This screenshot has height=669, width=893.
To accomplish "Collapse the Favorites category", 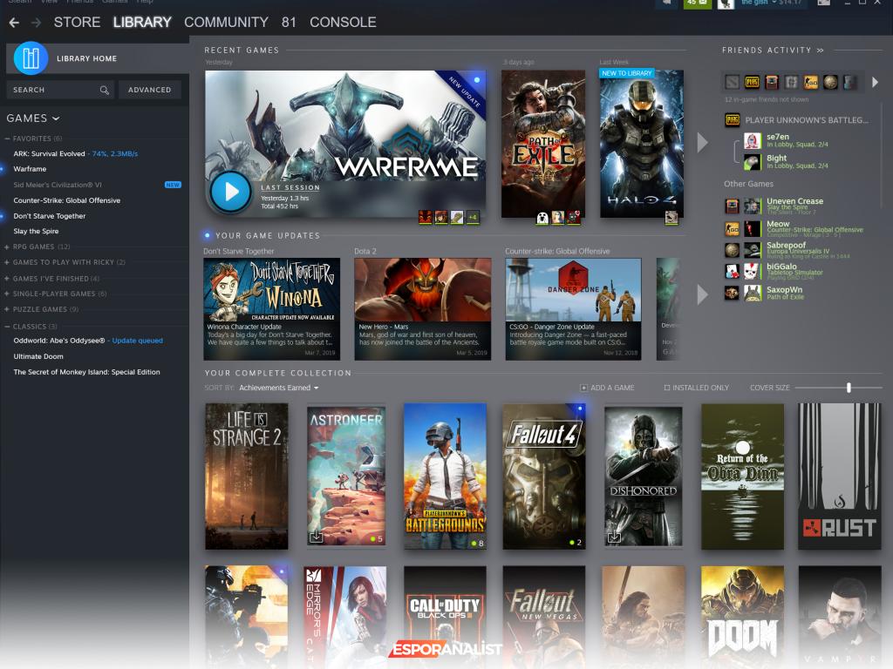I will (x=7, y=139).
